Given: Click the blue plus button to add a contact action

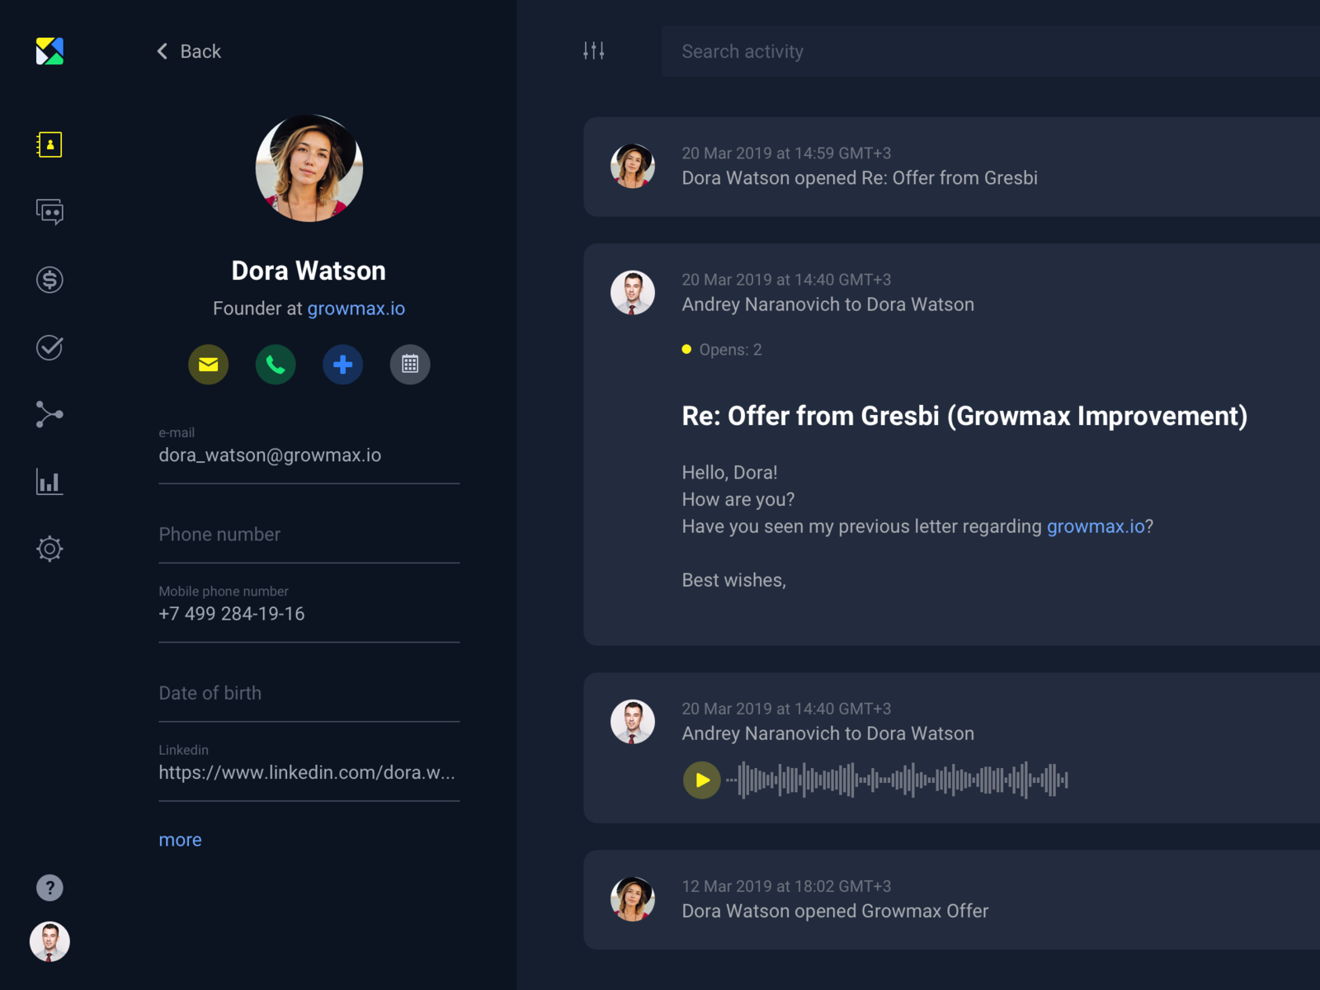Looking at the screenshot, I should 342,365.
